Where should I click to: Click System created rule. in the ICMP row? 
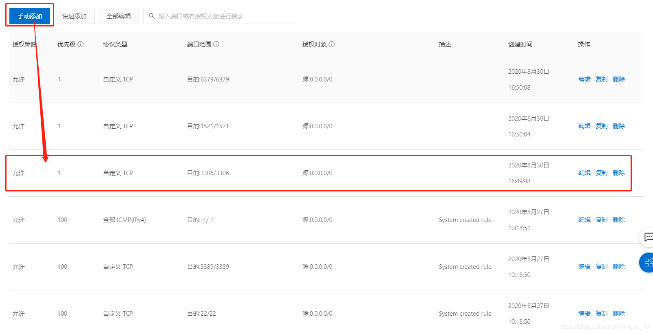[465, 220]
